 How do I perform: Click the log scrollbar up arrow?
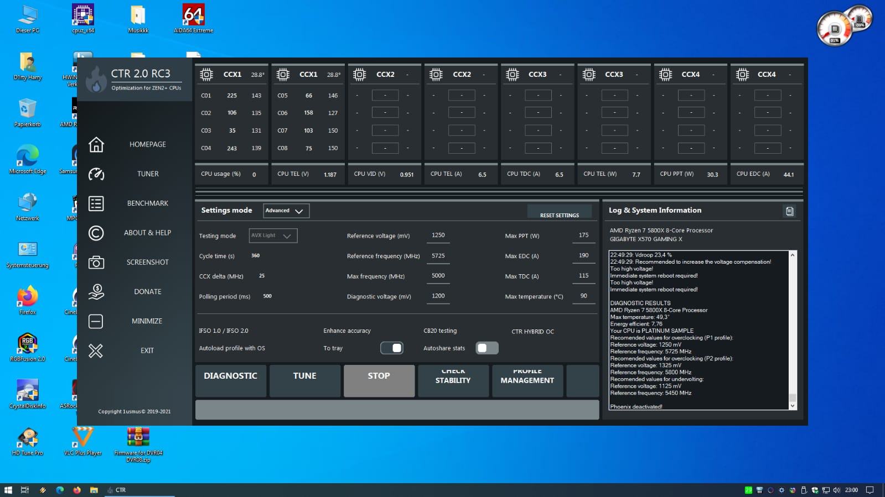(793, 255)
